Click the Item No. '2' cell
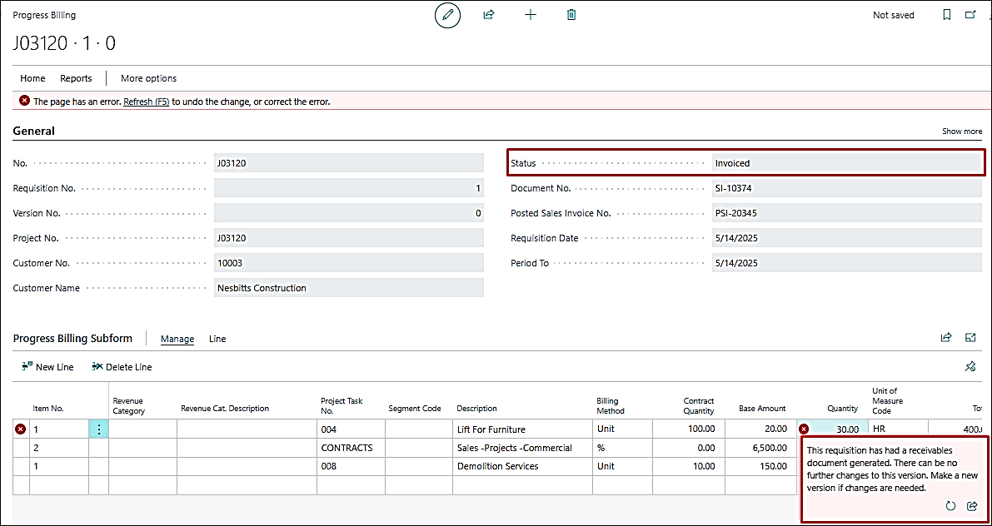 pos(59,449)
